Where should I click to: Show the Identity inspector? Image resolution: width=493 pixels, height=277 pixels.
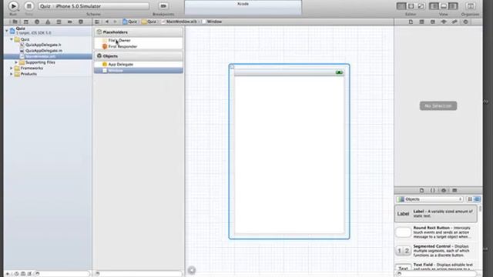pyautogui.click(x=433, y=22)
